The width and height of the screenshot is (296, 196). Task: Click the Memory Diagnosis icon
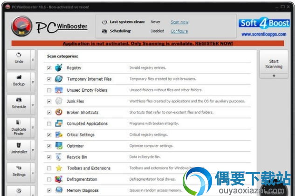[59, 190]
